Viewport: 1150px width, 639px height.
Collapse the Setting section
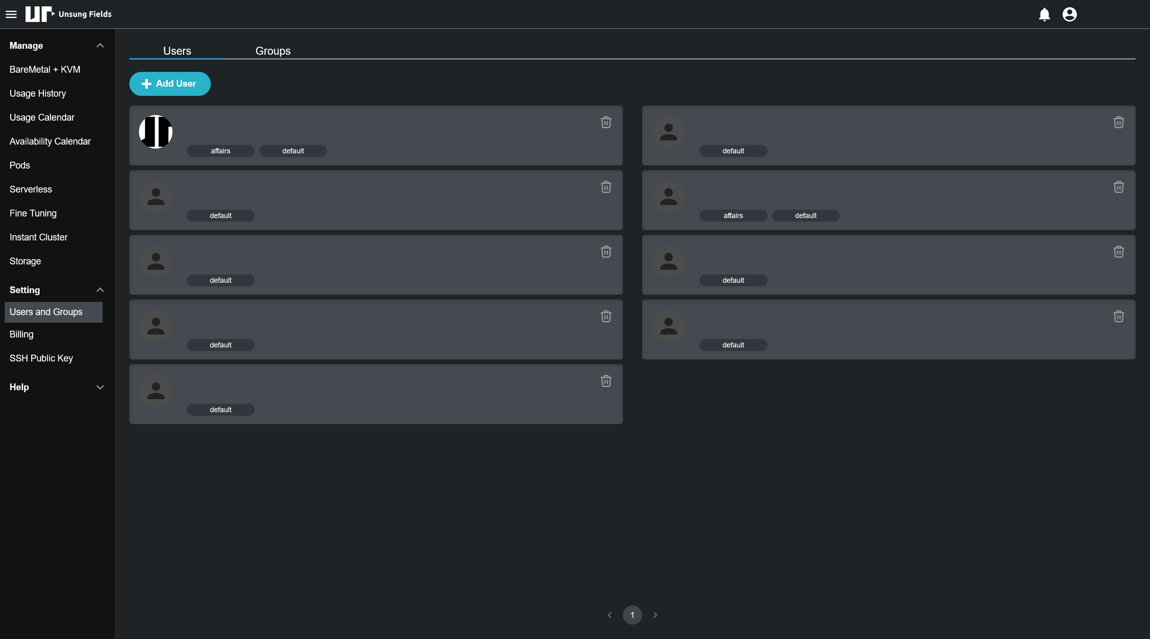coord(100,290)
